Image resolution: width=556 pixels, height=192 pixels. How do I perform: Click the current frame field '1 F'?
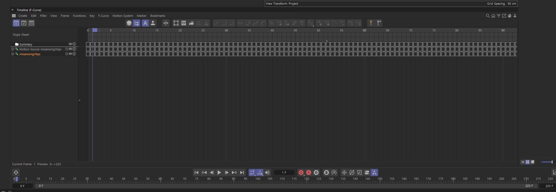click(284, 173)
